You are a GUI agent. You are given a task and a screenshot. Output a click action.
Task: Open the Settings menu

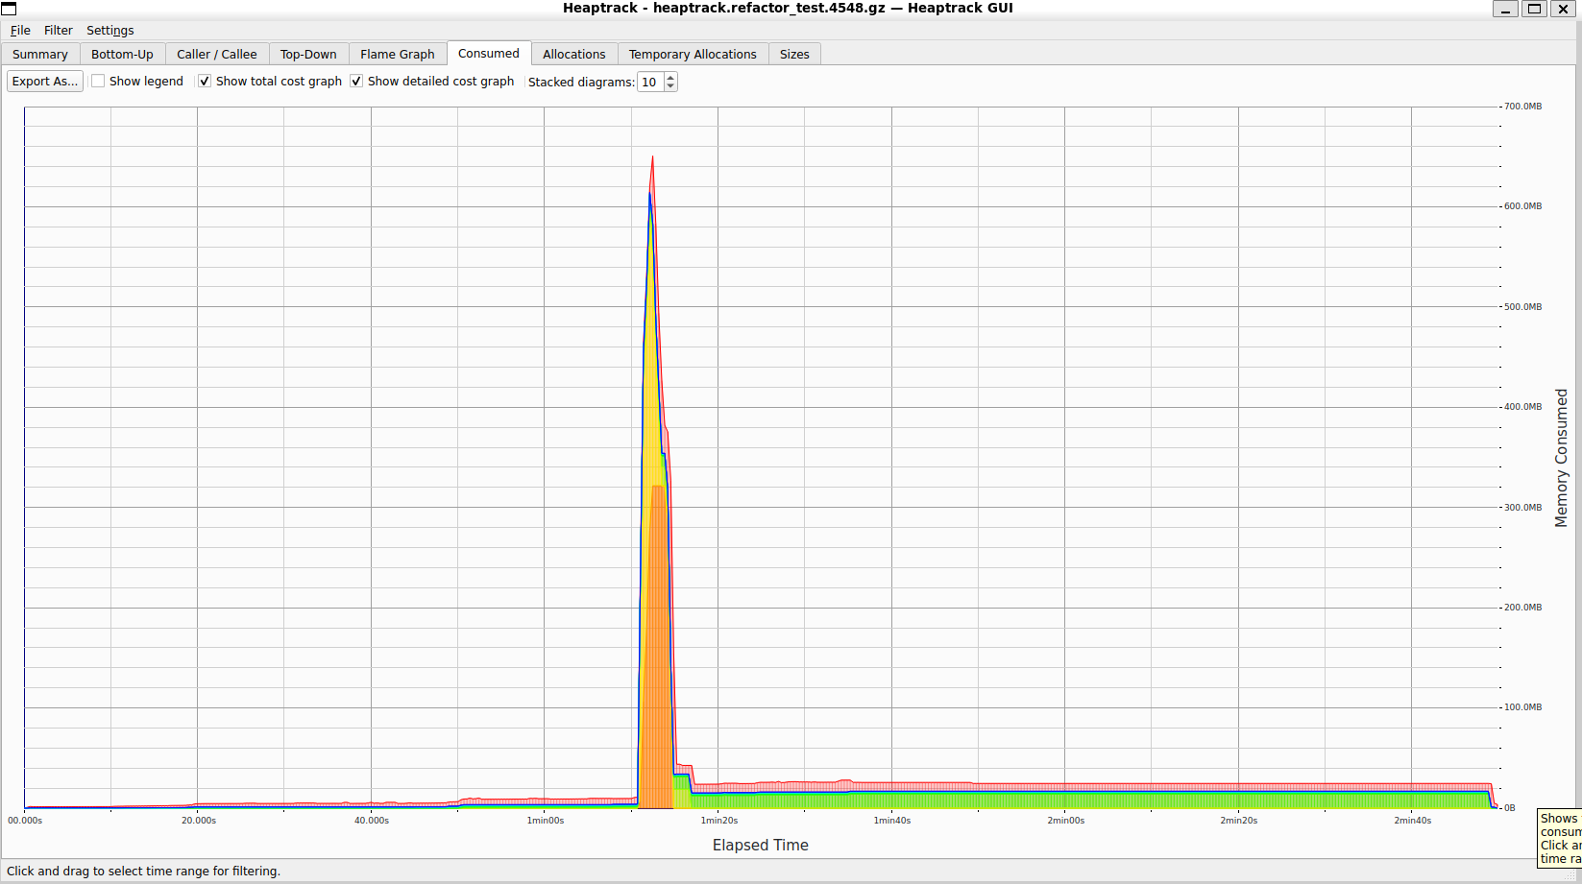[x=110, y=31]
